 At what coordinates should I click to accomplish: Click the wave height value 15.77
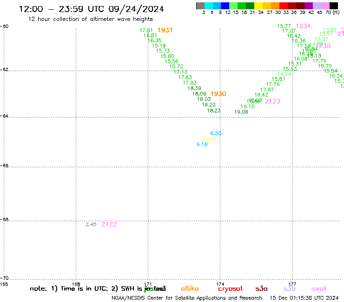(x=284, y=26)
